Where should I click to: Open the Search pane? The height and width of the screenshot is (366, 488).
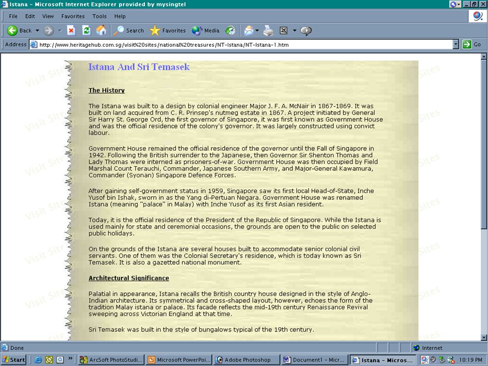coord(129,30)
